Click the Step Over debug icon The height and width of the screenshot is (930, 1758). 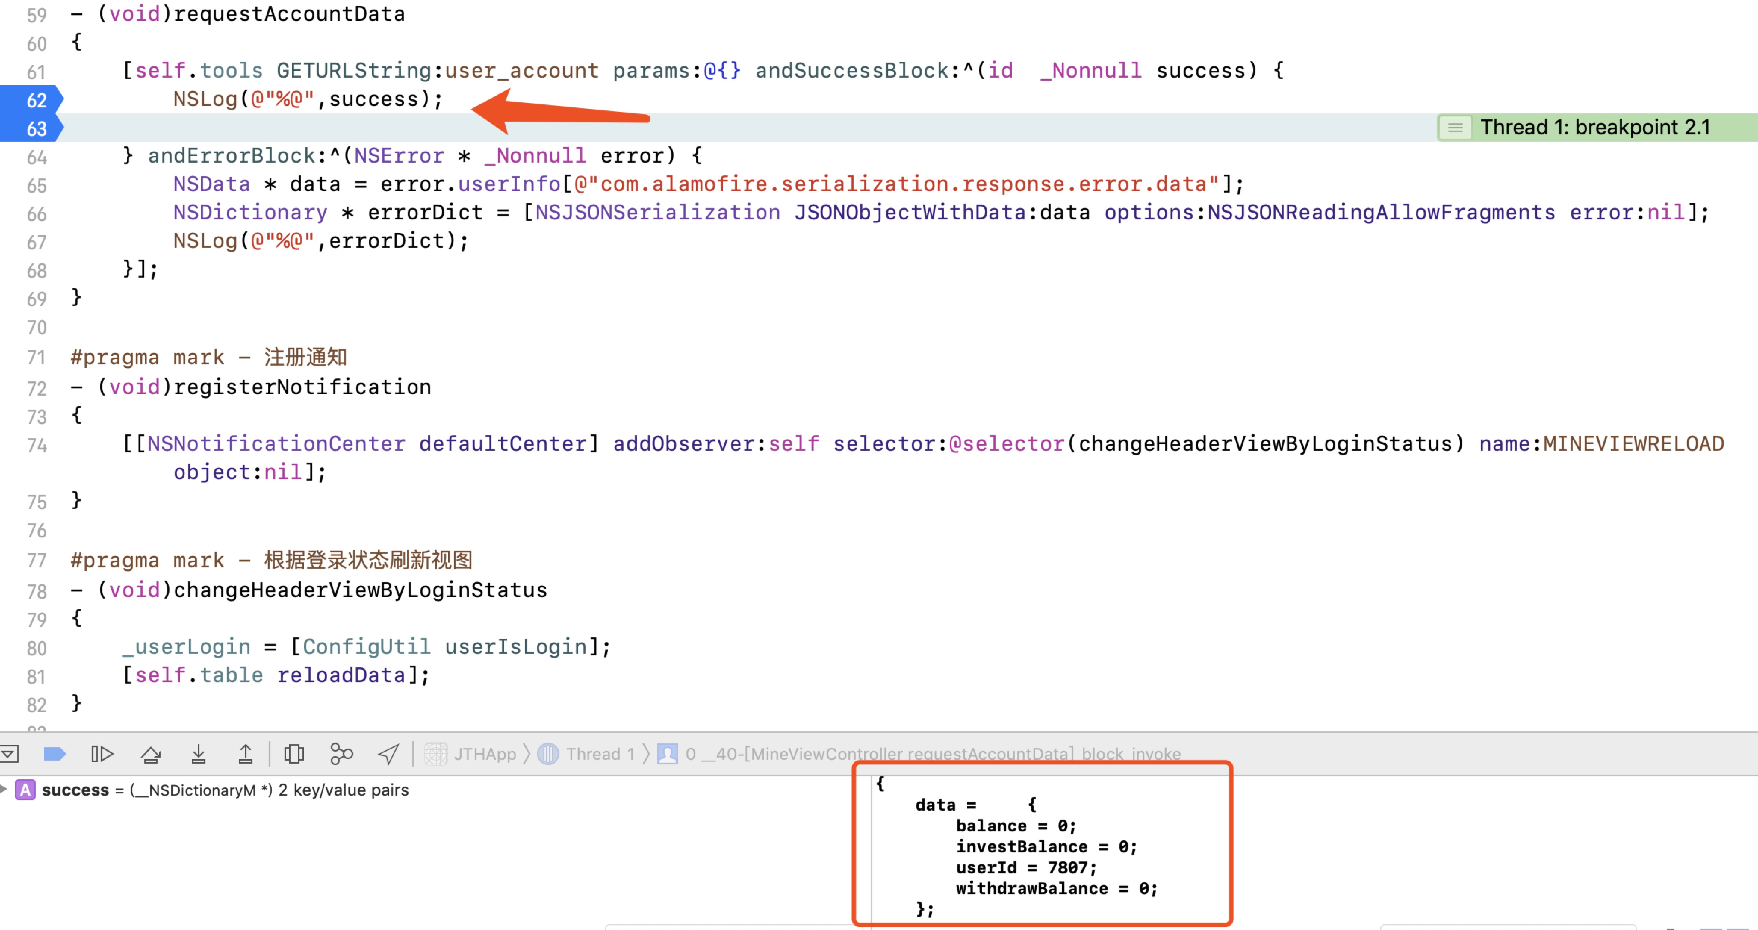coord(151,753)
